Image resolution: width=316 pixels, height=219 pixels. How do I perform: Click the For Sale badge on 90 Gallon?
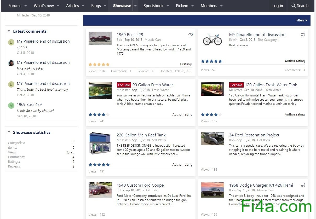(124, 85)
